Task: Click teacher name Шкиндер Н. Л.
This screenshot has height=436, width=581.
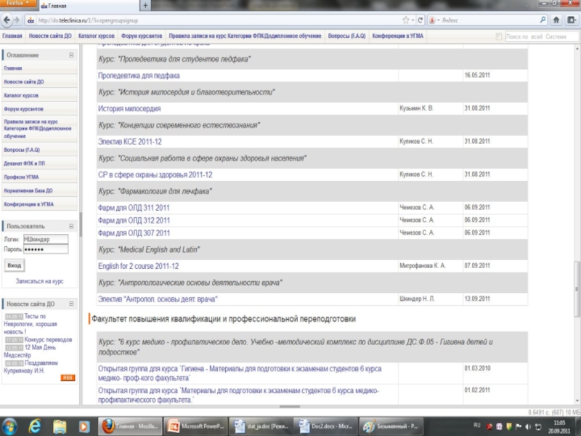Action: coord(417,299)
